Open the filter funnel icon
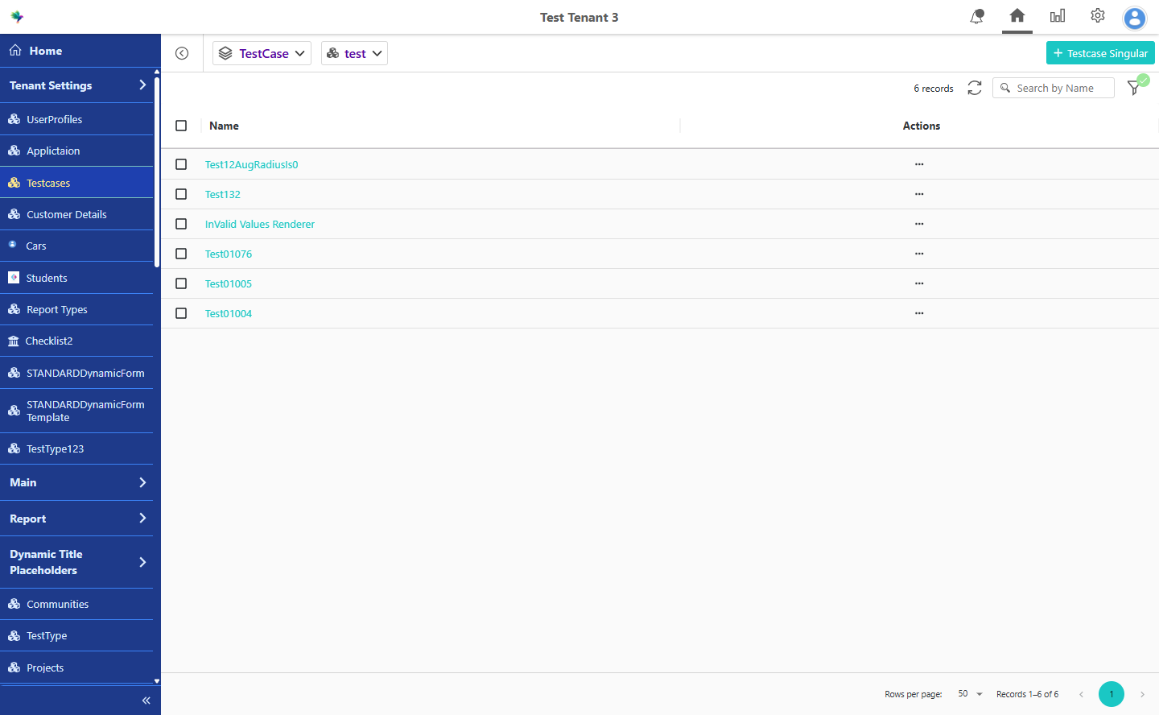 coord(1134,88)
